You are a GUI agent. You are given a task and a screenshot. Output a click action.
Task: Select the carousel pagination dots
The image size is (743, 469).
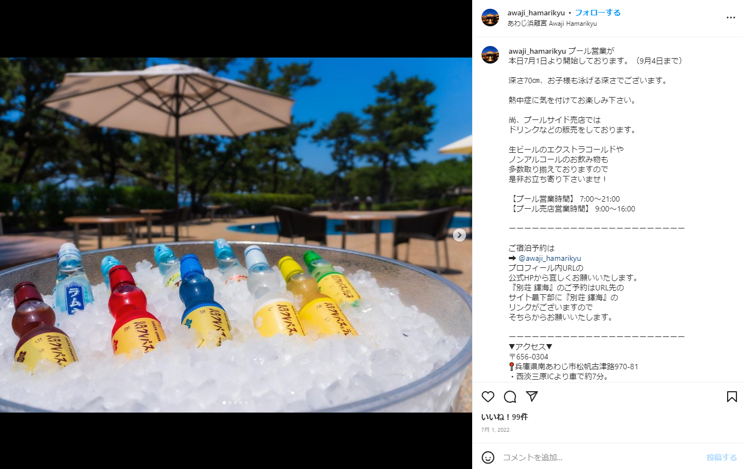pos(235,403)
